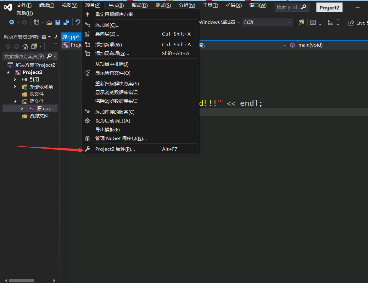Screen dimensions: 368x283
Task: Toggle Show All Files (显示所有文件) menu entry
Action: 113,73
